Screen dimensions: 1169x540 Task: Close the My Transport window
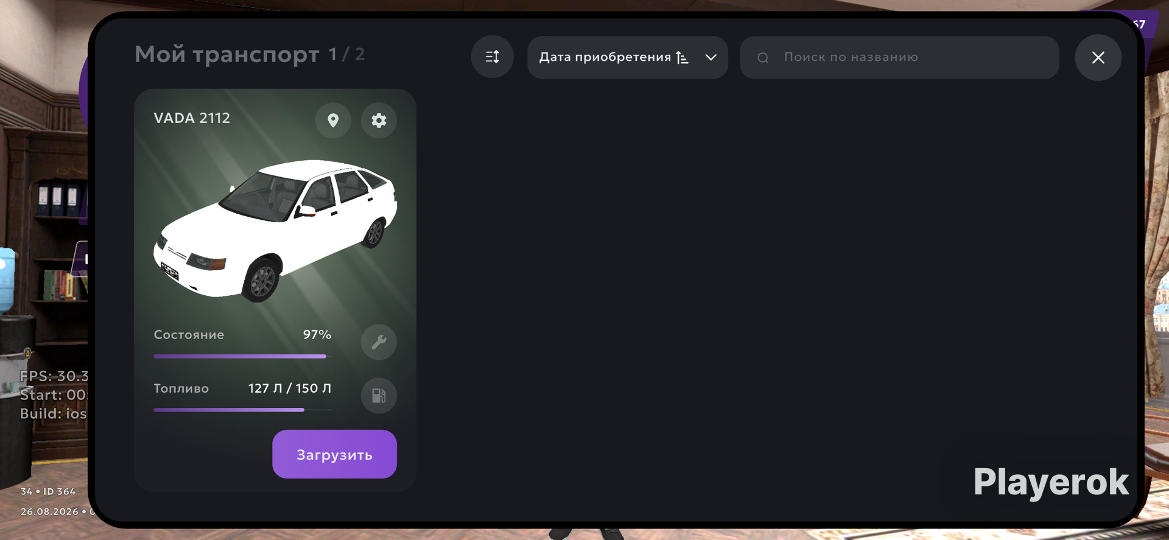[1098, 57]
